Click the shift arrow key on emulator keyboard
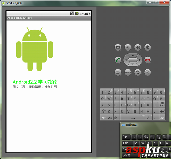The image size is (171, 159). pyautogui.click(x=103, y=111)
